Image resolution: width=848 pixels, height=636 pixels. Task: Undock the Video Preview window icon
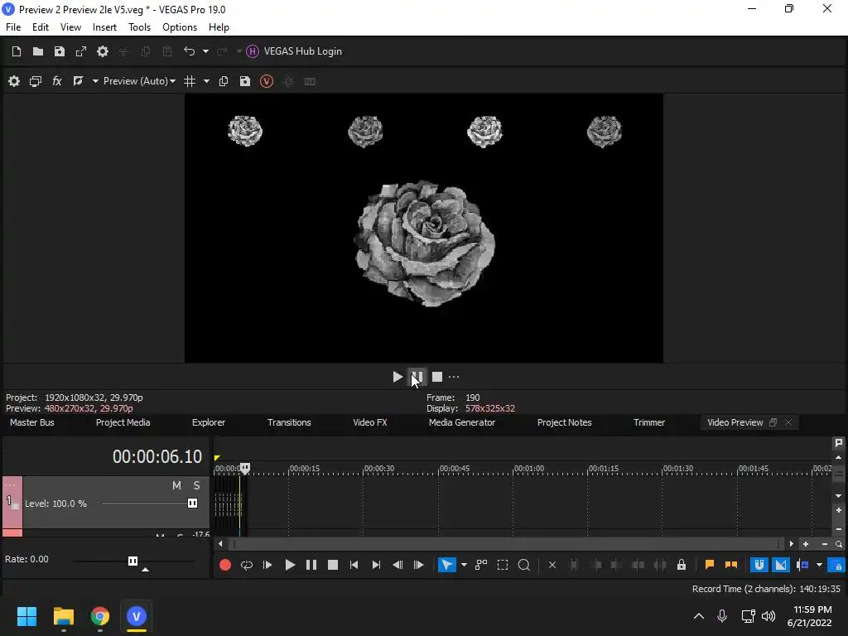coord(773,422)
